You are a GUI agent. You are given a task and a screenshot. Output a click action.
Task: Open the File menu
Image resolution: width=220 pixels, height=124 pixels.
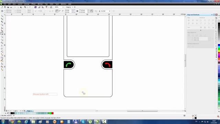pyautogui.click(x=5, y=4)
